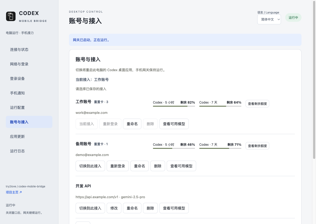This screenshot has width=316, height=224.
Task: Switch to 开发 API with 切换到此接入
Action: (90, 208)
